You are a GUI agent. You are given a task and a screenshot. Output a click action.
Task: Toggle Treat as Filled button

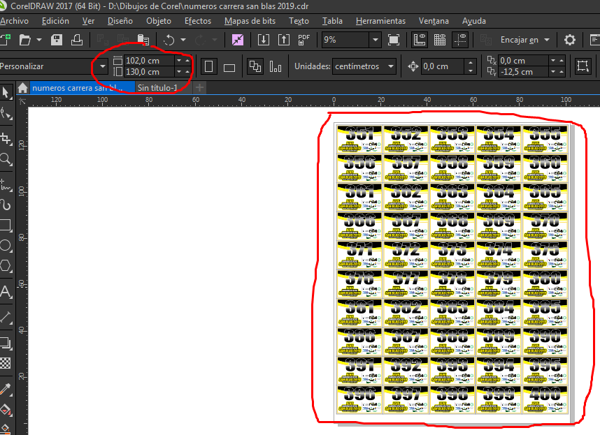click(583, 66)
